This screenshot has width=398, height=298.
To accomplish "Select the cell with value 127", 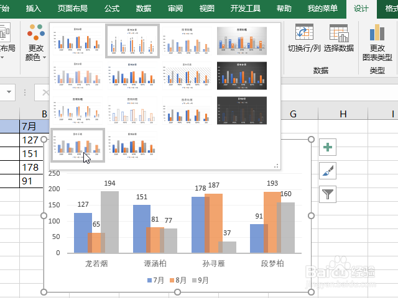I will 31,140.
